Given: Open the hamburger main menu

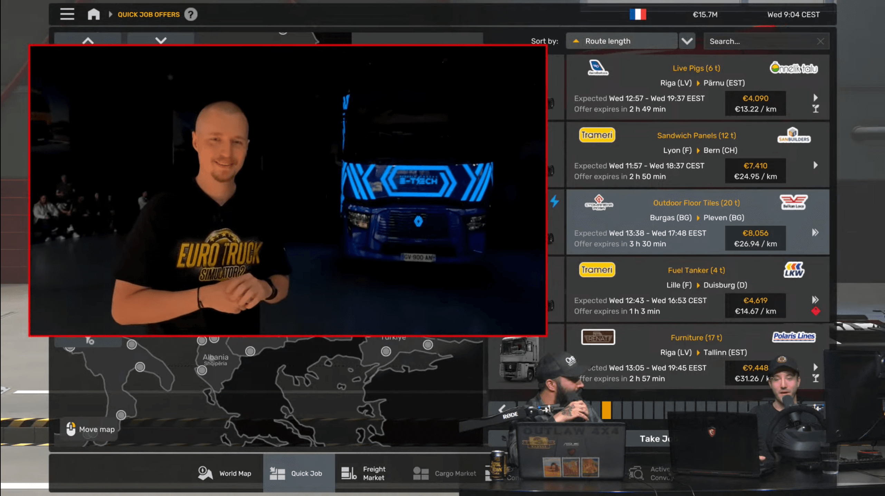Looking at the screenshot, I should click(x=67, y=14).
